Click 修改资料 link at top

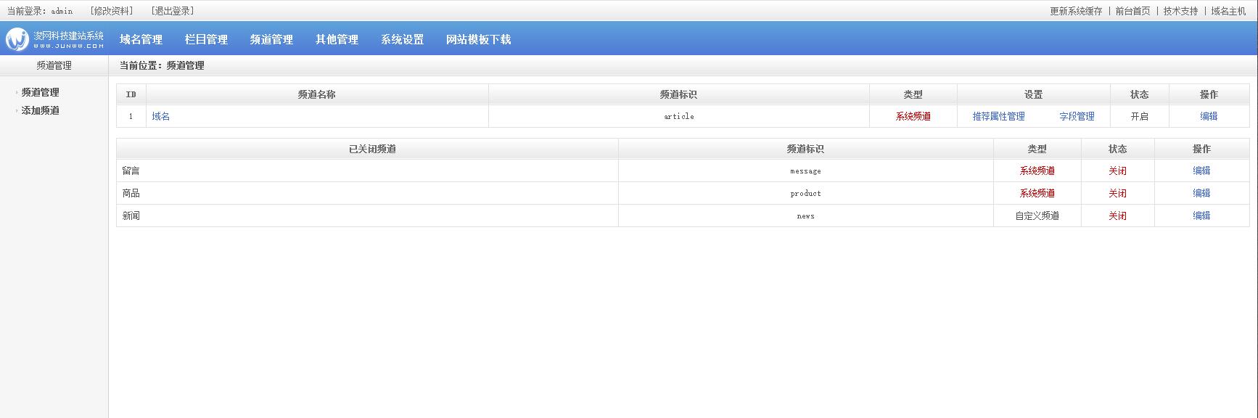[x=112, y=11]
